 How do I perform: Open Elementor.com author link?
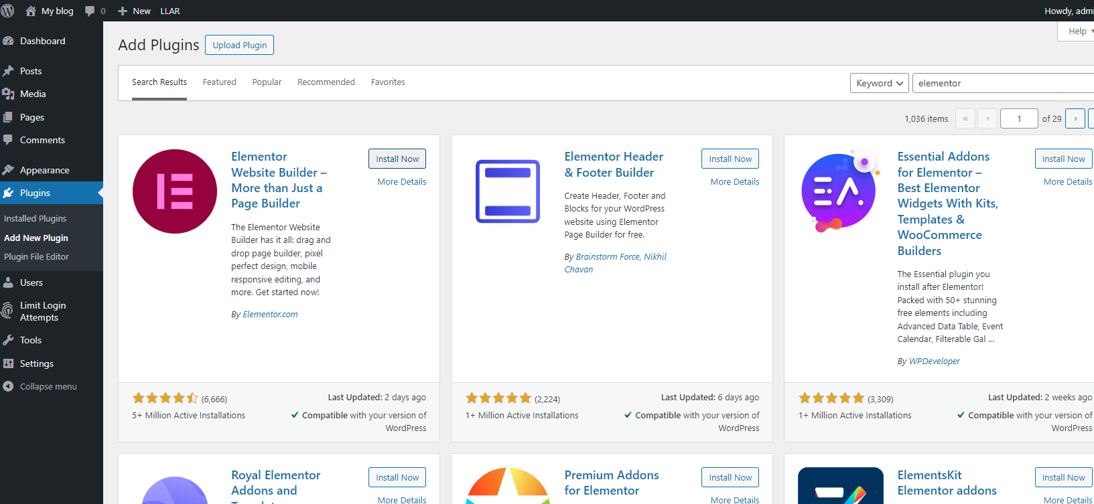[x=270, y=315]
